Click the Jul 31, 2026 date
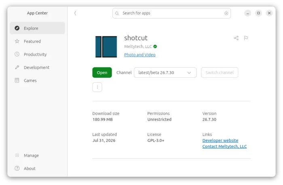The height and width of the screenshot is (185, 283). pyautogui.click(x=104, y=141)
